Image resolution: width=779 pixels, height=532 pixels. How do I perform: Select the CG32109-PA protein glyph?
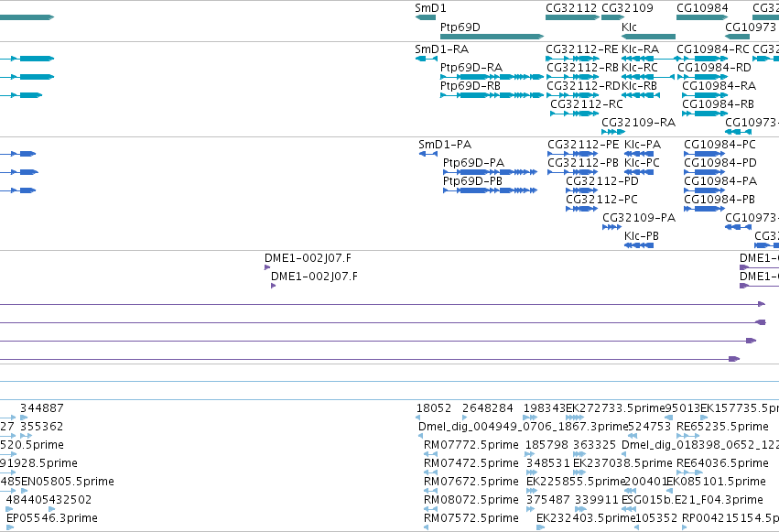(x=611, y=227)
